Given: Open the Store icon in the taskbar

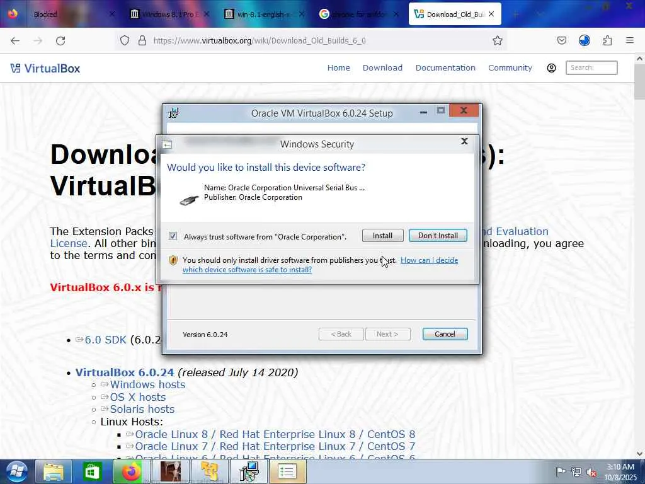Looking at the screenshot, I should [92, 471].
